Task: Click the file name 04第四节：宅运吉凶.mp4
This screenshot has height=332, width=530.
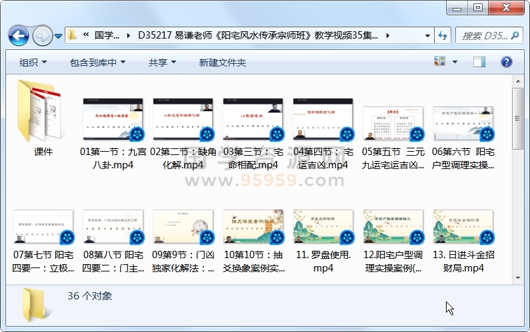Action: pos(323,158)
